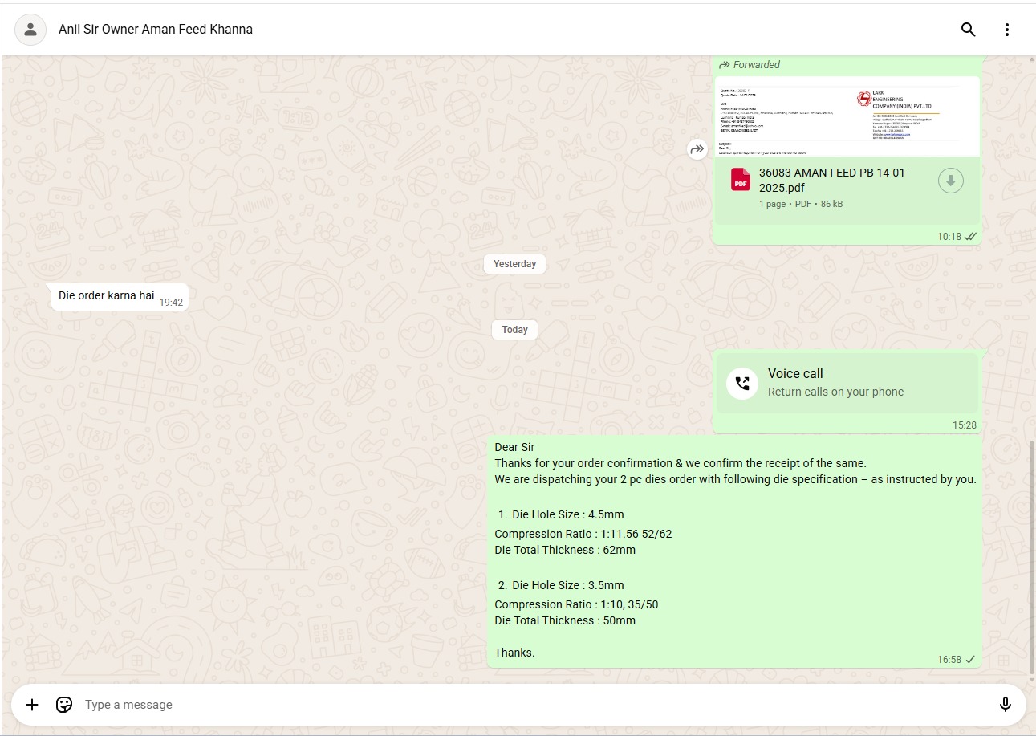This screenshot has height=736, width=1036.
Task: Click the 'Today' date divider
Action: 514,330
